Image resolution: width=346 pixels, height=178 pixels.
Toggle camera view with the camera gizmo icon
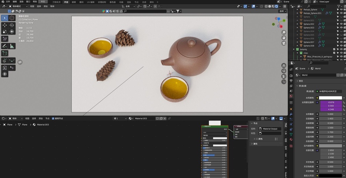click(x=284, y=43)
